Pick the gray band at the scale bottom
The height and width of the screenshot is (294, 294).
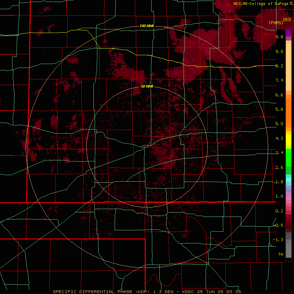[288, 249]
